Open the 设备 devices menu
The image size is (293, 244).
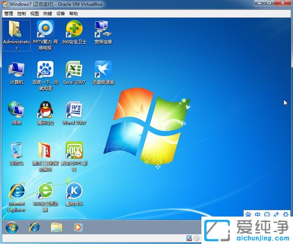(60, 14)
